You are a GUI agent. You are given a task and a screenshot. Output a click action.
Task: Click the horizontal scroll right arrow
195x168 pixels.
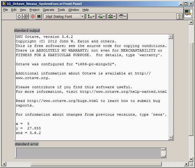[x=186, y=164]
